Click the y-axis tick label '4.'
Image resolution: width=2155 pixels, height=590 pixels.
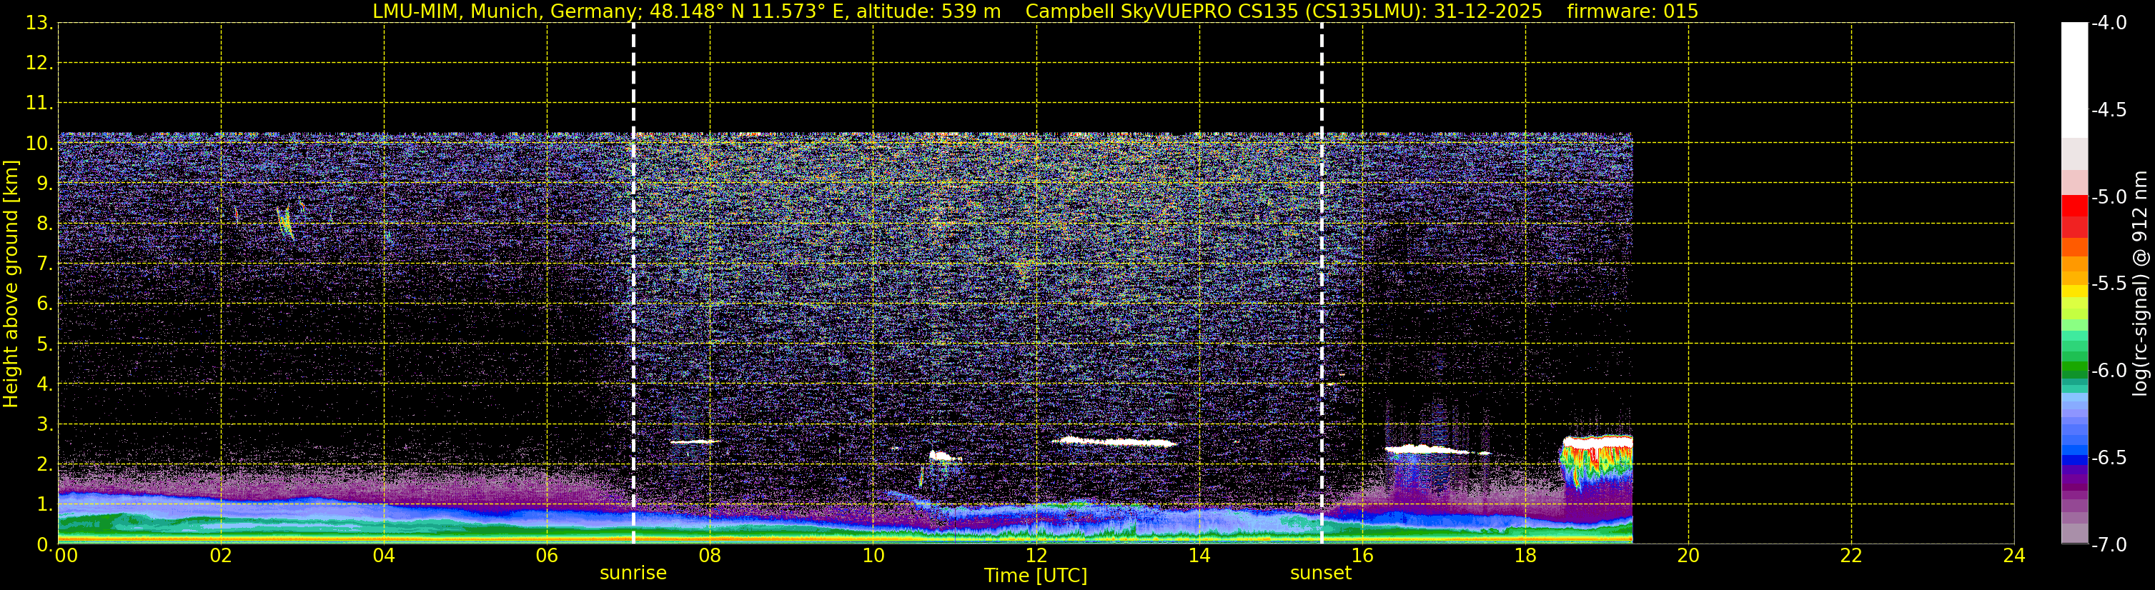click(44, 384)
